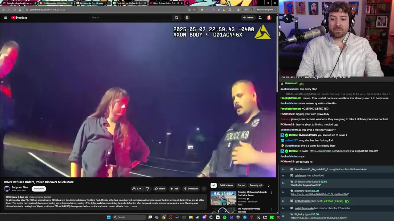The height and width of the screenshot is (221, 394).
Task: Go to YouTube Premium home logo
Action: coord(19,17)
